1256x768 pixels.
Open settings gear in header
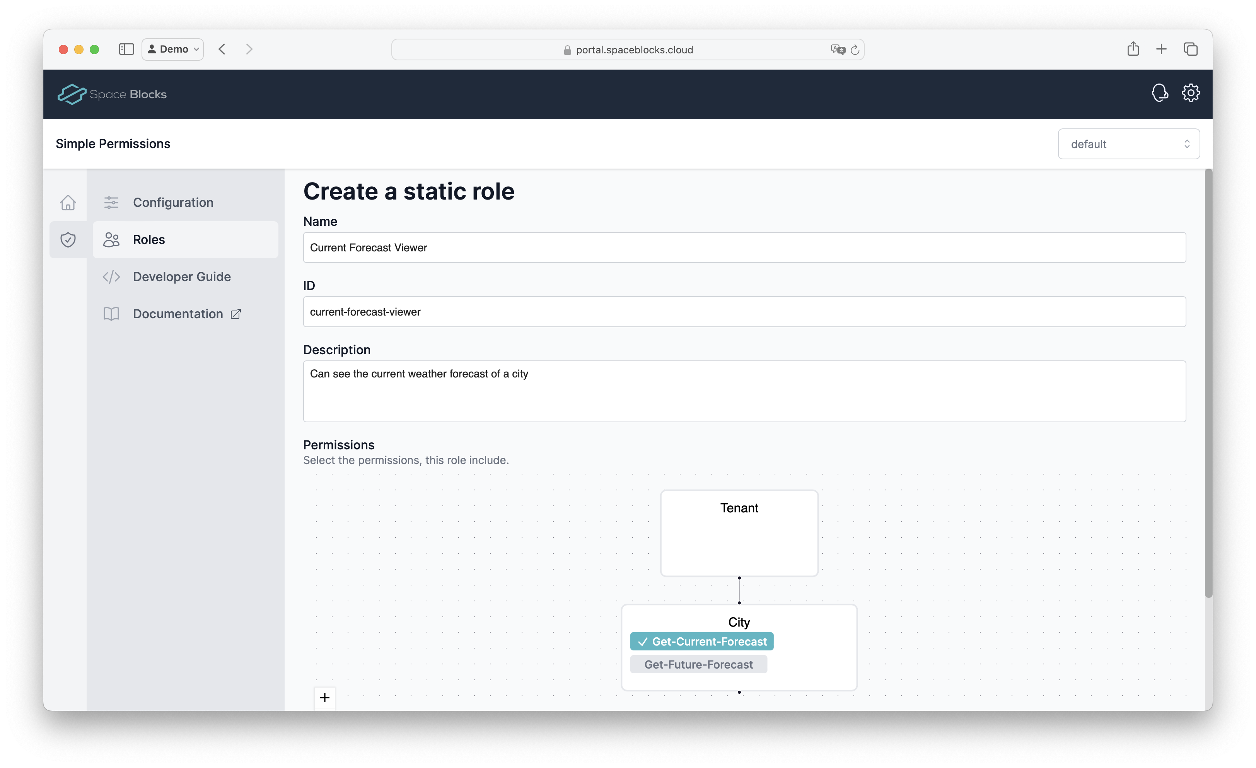pyautogui.click(x=1191, y=93)
